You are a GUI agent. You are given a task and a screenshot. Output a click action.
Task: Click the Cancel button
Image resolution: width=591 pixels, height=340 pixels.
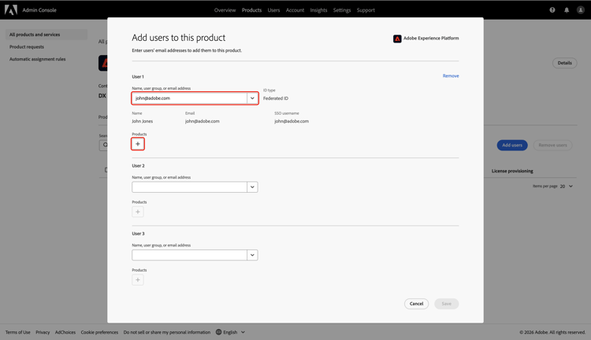click(x=416, y=304)
